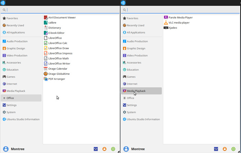The width and height of the screenshot is (241, 153).
Task: Open System category in left menu
Action: click(x=21, y=112)
